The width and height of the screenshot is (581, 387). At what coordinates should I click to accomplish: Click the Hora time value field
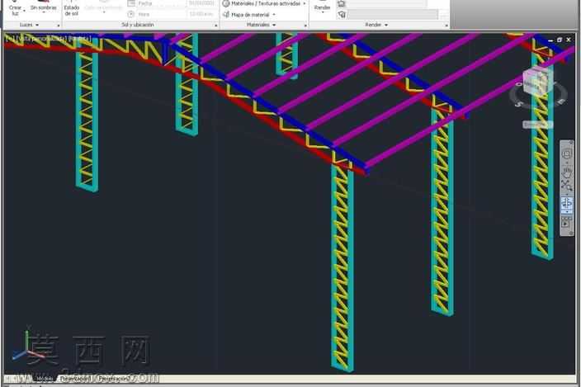tap(201, 14)
